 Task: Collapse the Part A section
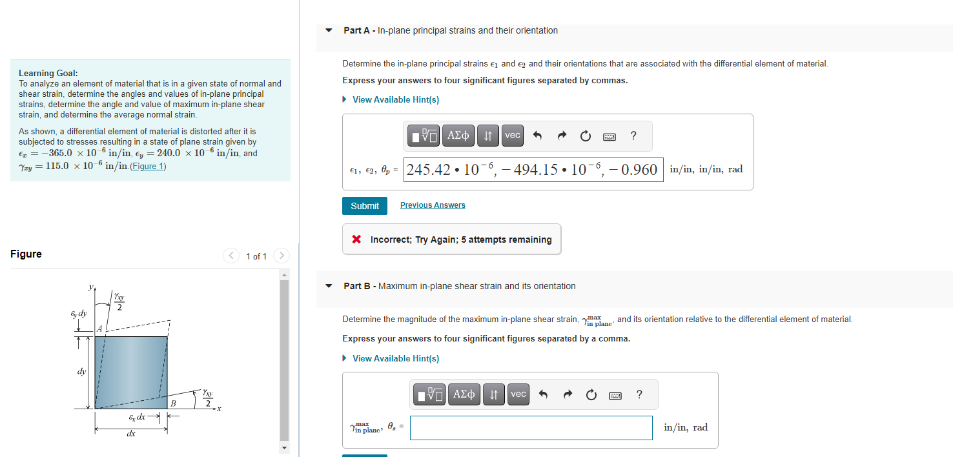[329, 30]
